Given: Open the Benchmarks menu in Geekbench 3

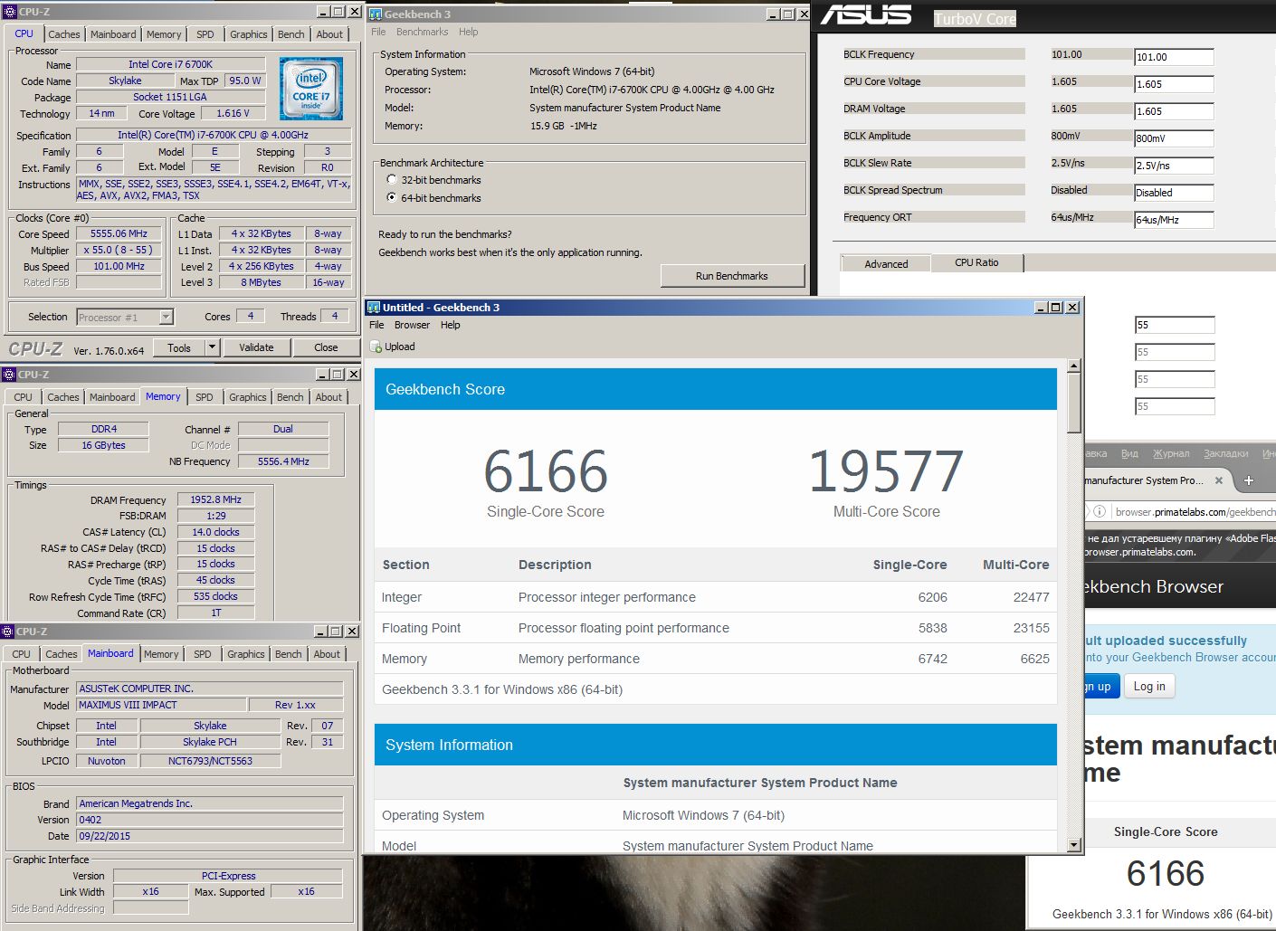Looking at the screenshot, I should point(422,32).
